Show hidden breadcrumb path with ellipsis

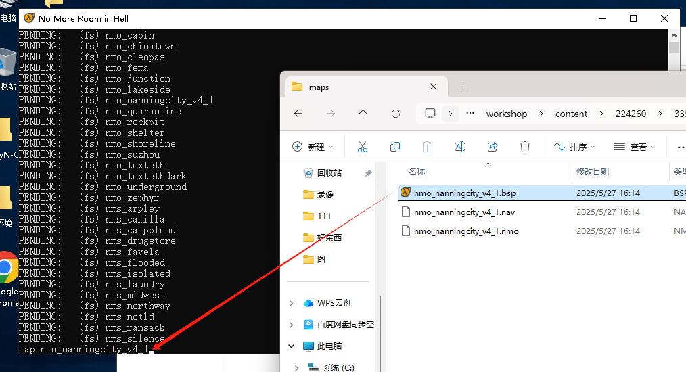tap(470, 114)
